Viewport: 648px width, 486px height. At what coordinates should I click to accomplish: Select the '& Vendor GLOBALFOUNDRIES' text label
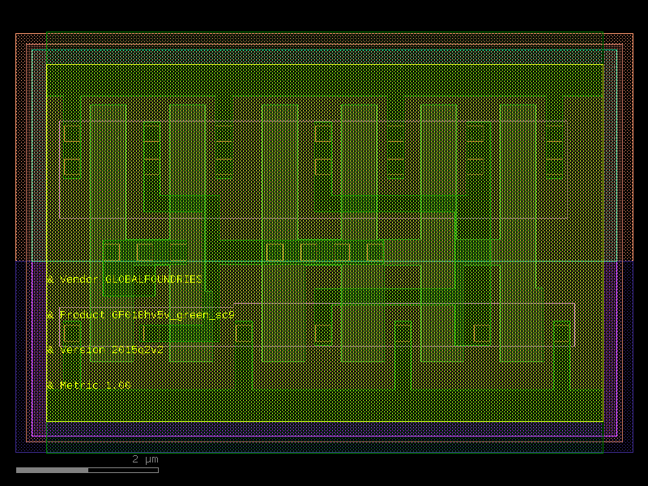pos(125,279)
